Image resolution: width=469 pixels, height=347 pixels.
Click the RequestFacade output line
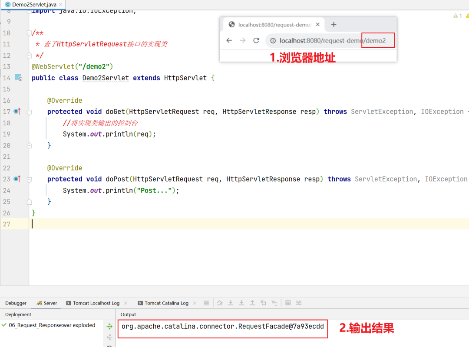222,326
